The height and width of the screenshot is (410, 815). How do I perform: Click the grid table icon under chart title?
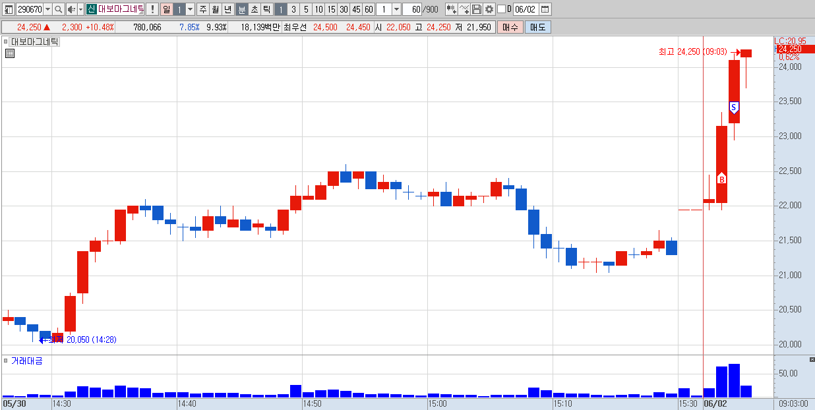point(9,54)
